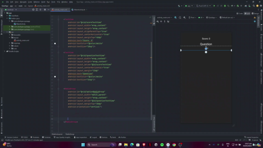Screen dimensions: 263x148
Task: Open the Problems tool window
Action: coord(35,137)
